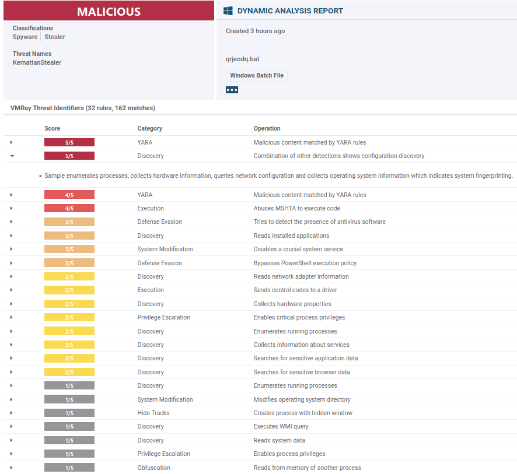Expand the Searches for sensitive browser data row
Image resolution: width=517 pixels, height=474 pixels.
coord(11,372)
